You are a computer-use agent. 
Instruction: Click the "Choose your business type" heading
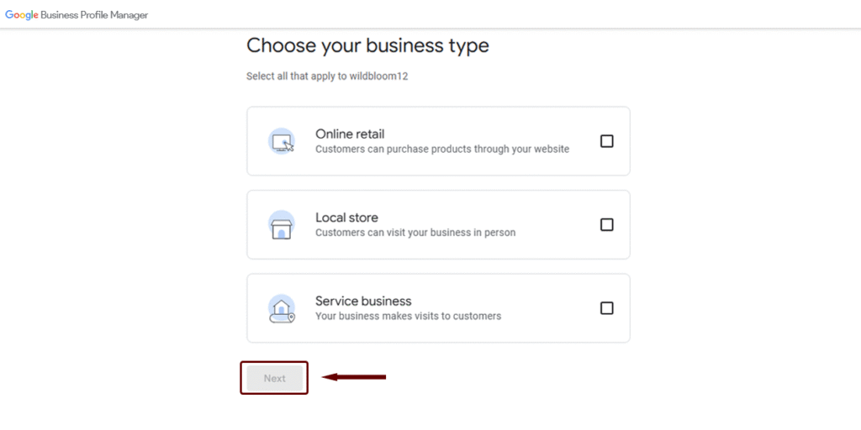367,45
